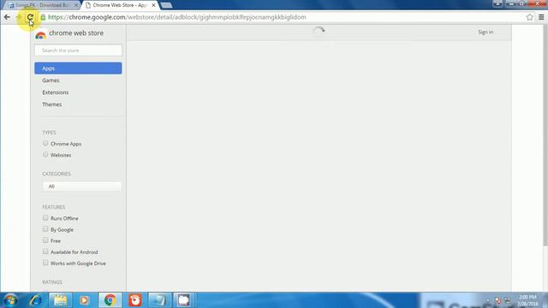The width and height of the screenshot is (548, 308).
Task: Click the green secure lock icon
Action: click(x=43, y=17)
